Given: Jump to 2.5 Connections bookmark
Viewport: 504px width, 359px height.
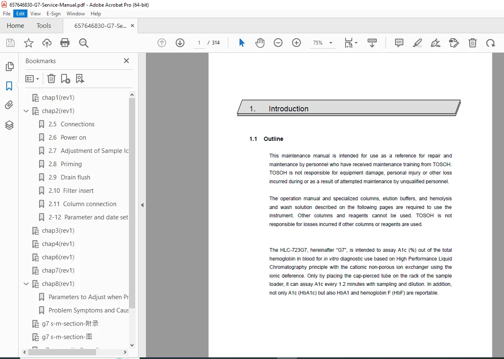Looking at the screenshot, I should 72,124.
